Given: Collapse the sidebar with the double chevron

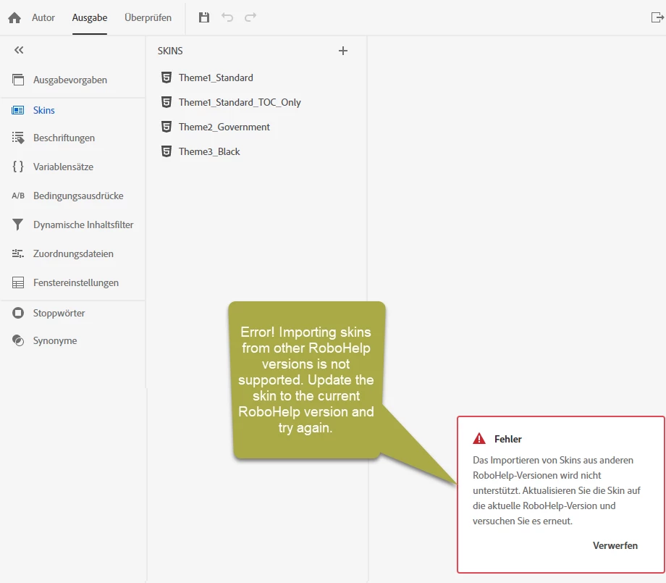Looking at the screenshot, I should click(x=19, y=50).
